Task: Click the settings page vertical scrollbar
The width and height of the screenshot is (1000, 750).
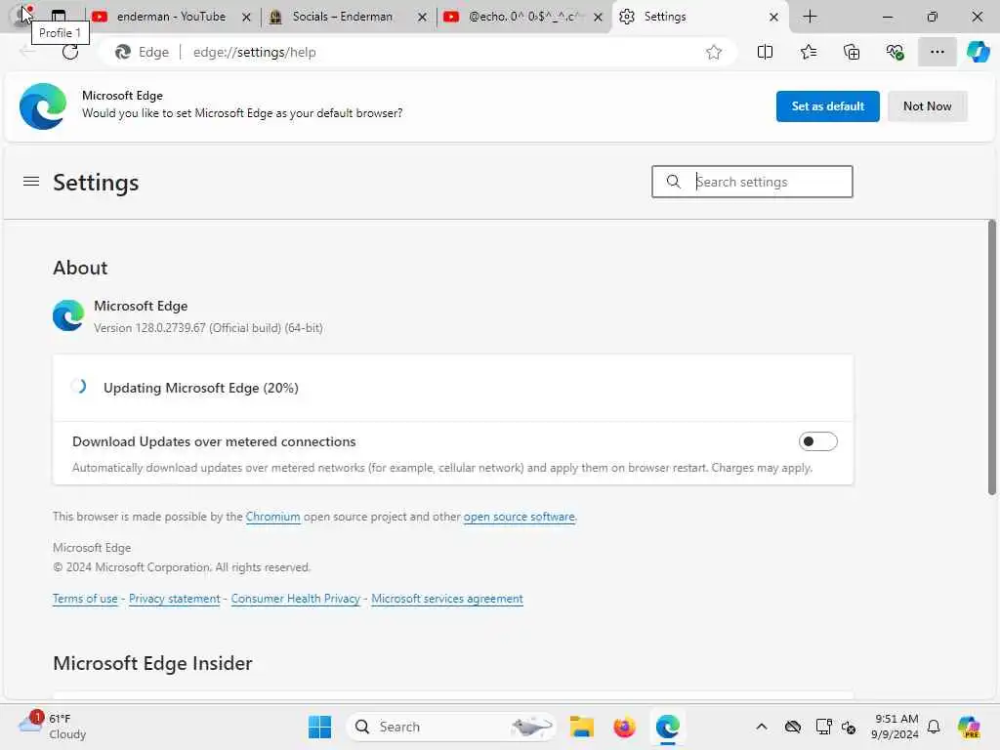Action: coord(992,357)
